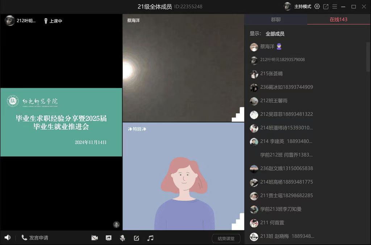The width and height of the screenshot is (371, 245).
Task: Click 发言申请 speak request button
Action: pyautogui.click(x=35, y=238)
